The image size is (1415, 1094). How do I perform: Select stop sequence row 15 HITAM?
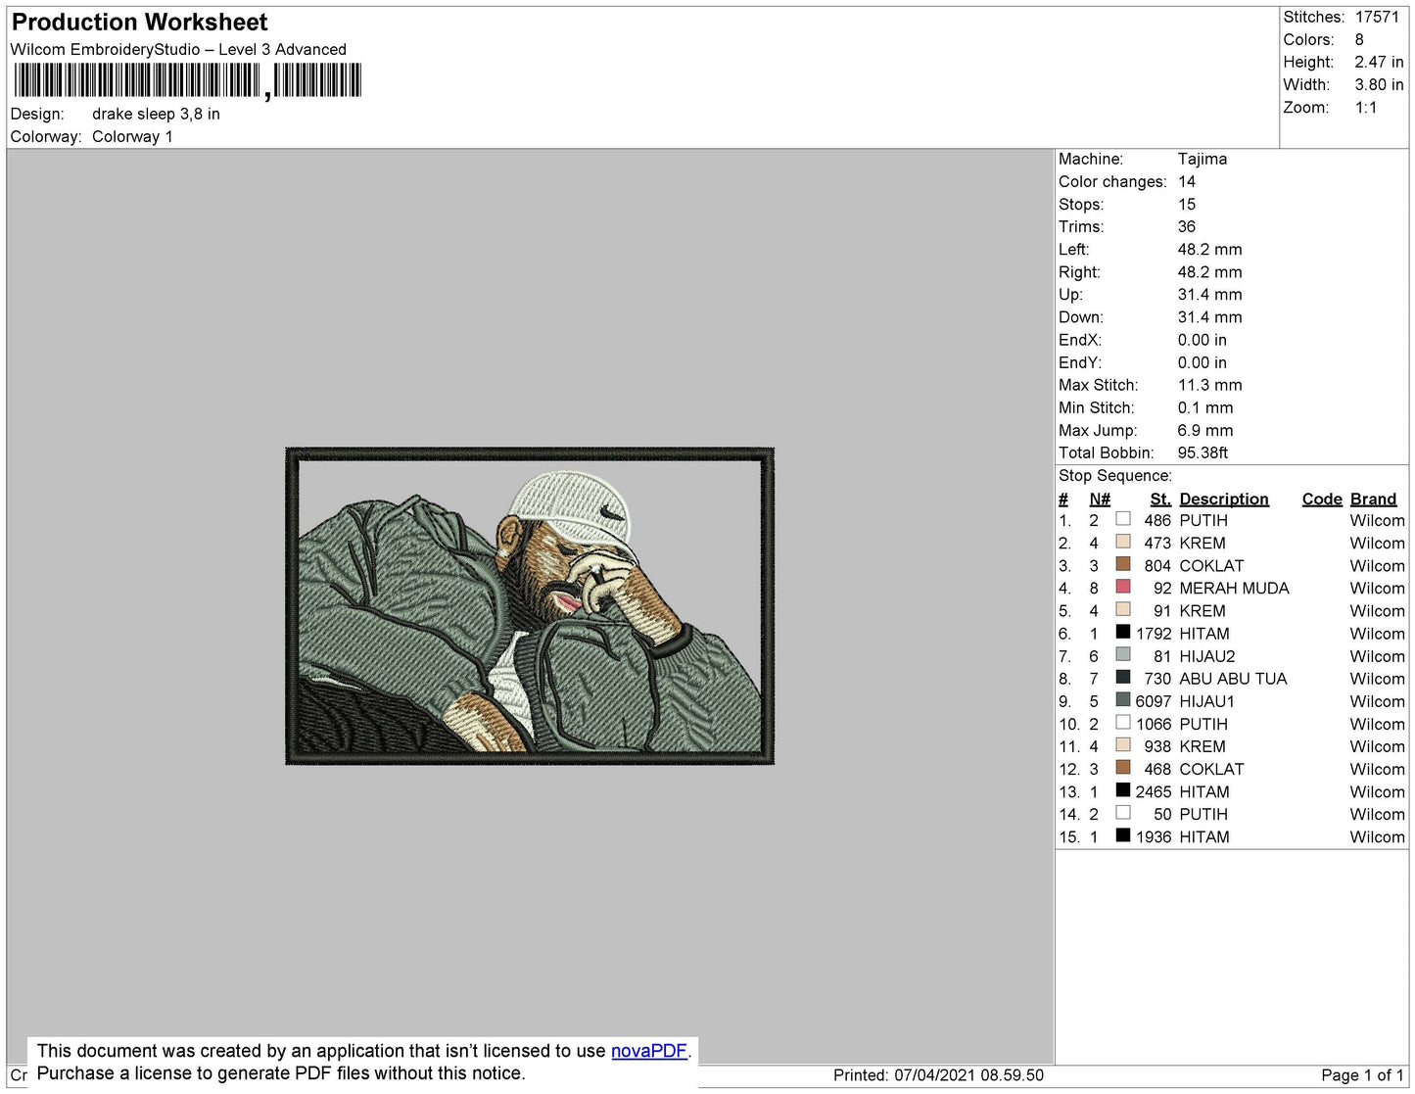pyautogui.click(x=1231, y=837)
